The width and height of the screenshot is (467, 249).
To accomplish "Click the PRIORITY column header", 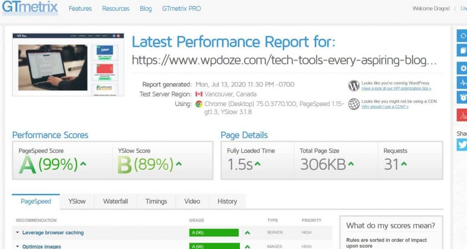I will point(311,220).
